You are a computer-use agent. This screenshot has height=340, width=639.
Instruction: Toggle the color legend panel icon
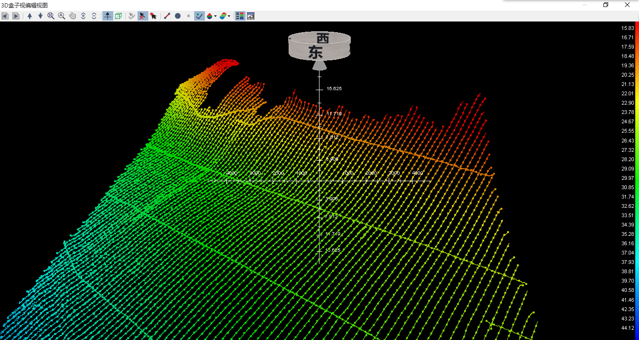240,16
